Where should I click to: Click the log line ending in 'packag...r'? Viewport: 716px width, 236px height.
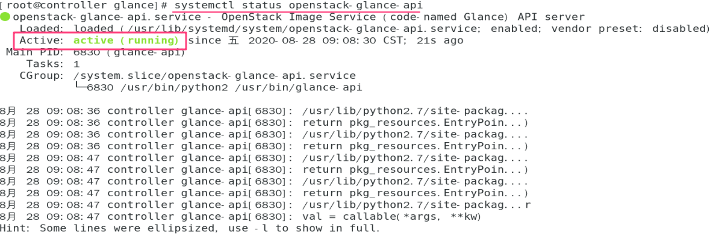coord(266,205)
